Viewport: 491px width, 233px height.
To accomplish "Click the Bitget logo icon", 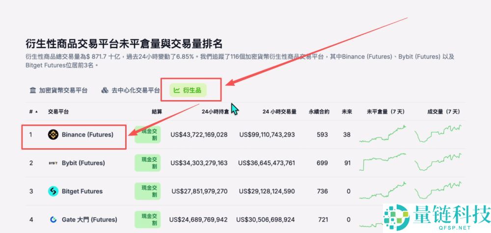I will 53,191.
